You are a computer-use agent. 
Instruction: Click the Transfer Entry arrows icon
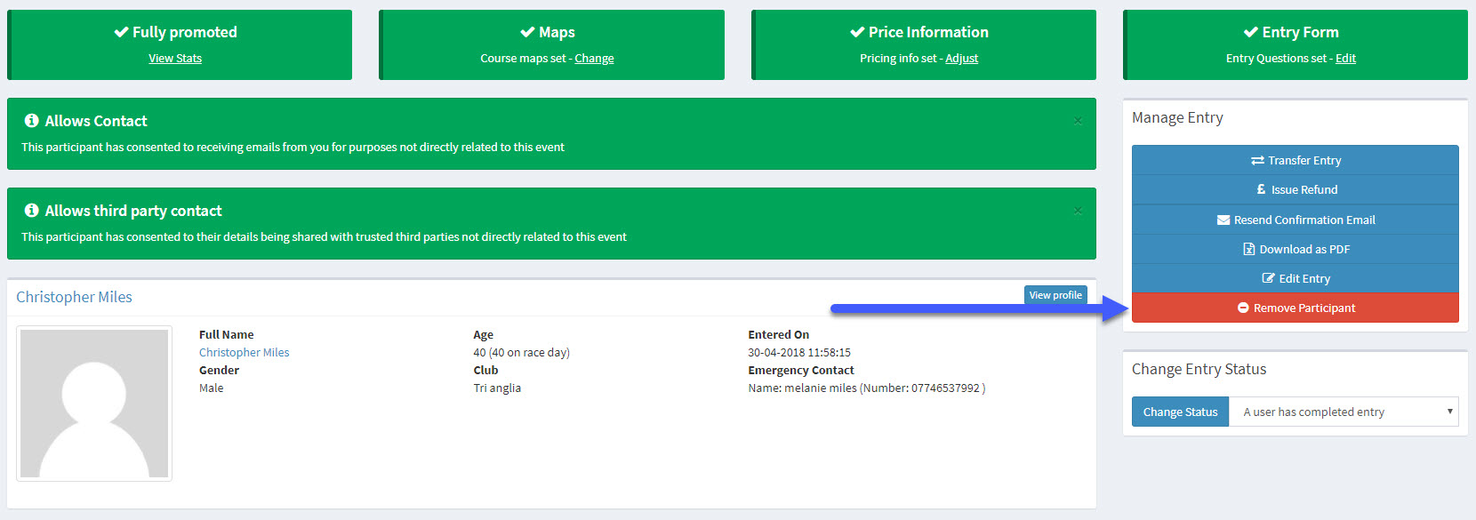[1257, 161]
